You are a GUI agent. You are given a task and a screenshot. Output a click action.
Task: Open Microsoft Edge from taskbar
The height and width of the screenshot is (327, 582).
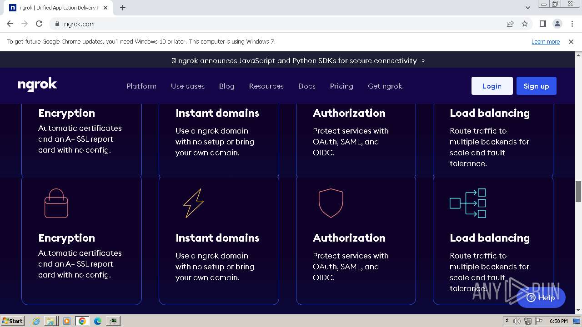pos(97,321)
